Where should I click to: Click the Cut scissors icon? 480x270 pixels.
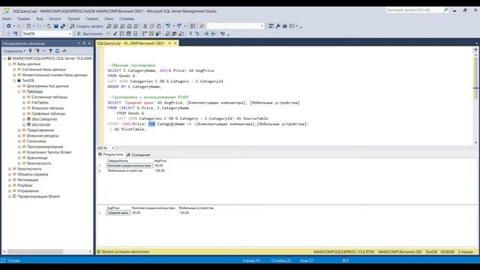(145, 26)
